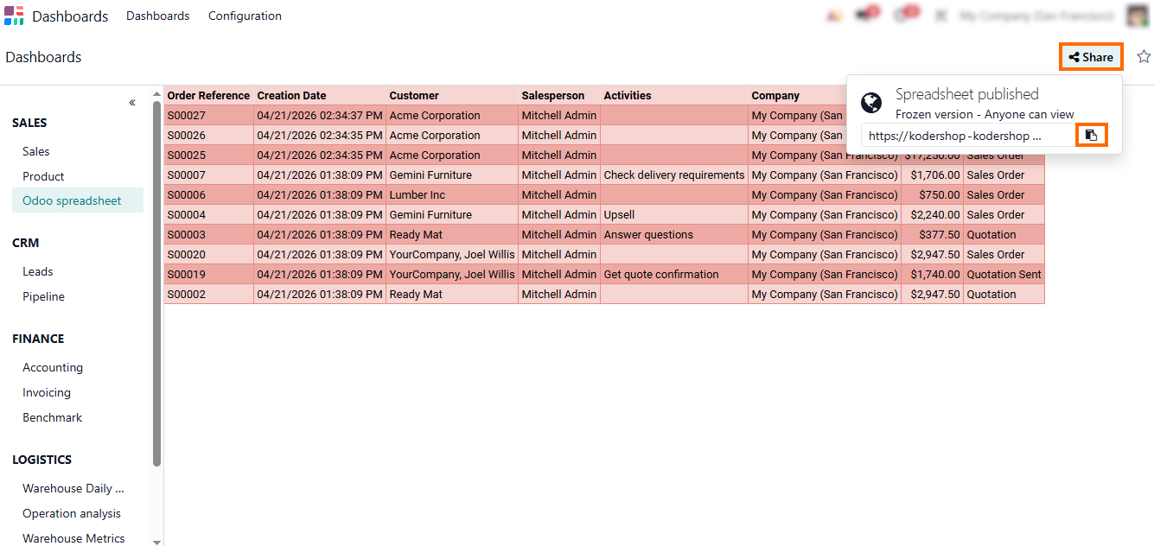Open the Accounting dashboard
The width and height of the screenshot is (1154, 546).
click(x=53, y=367)
